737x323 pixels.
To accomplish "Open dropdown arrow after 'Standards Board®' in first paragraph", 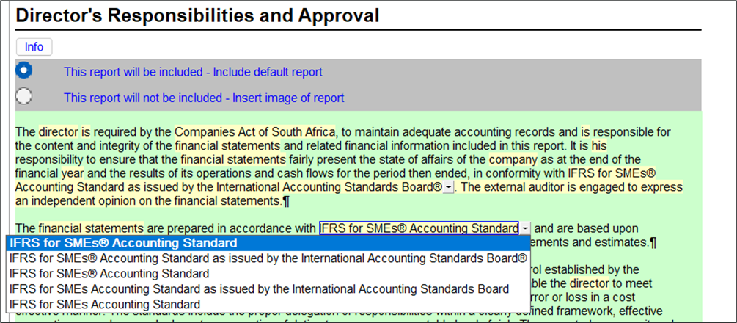I will [449, 187].
